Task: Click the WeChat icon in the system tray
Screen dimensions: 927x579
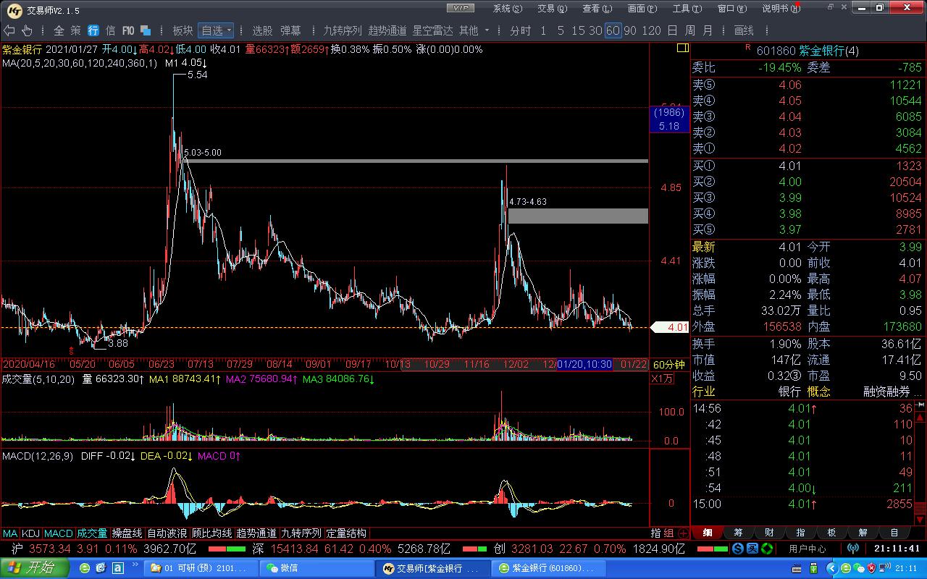Action: (857, 568)
